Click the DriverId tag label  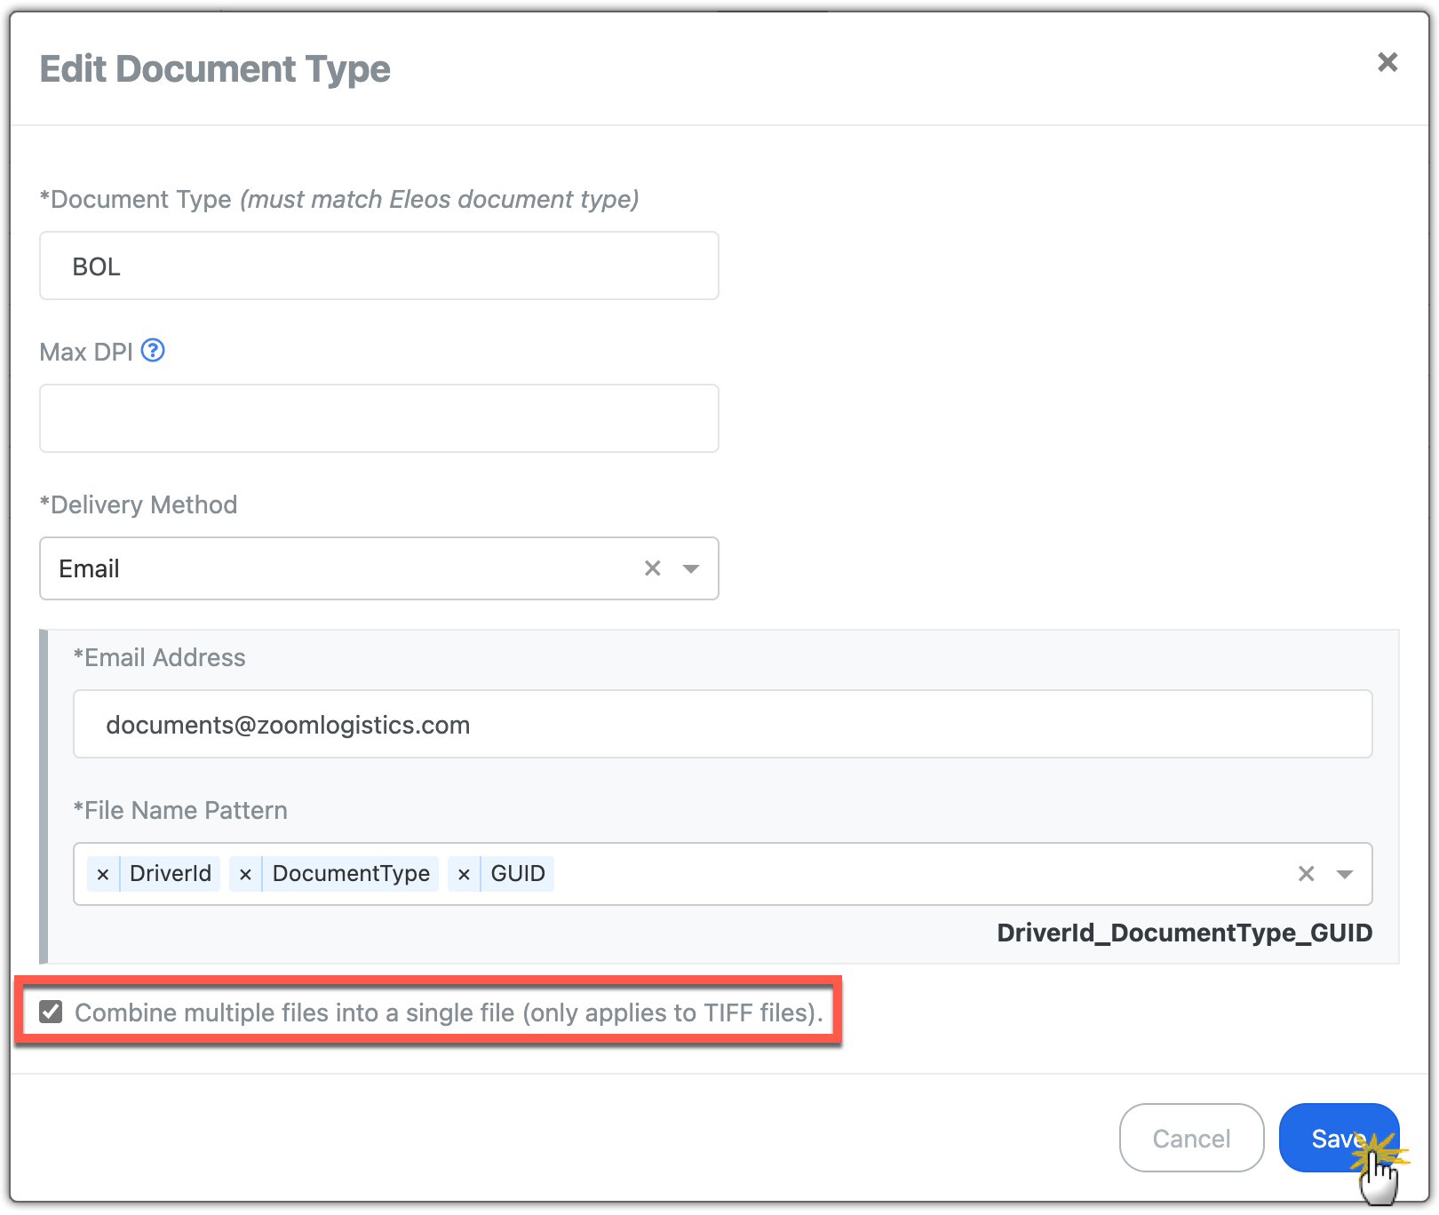[x=171, y=874]
